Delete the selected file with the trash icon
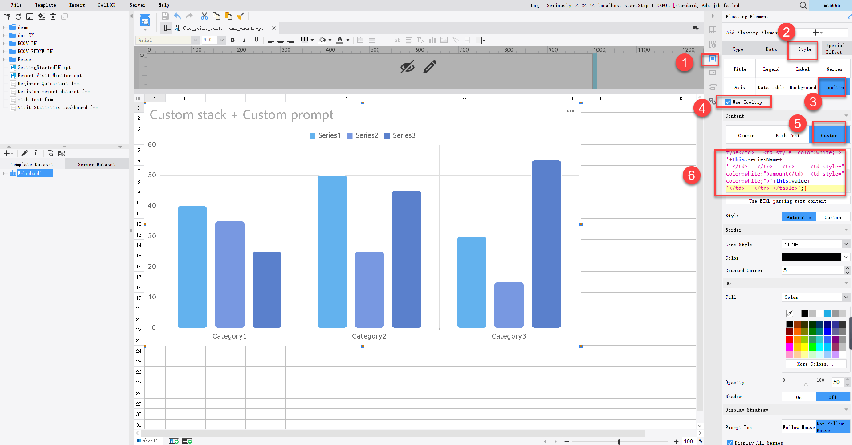This screenshot has height=445, width=852. pyautogui.click(x=53, y=16)
